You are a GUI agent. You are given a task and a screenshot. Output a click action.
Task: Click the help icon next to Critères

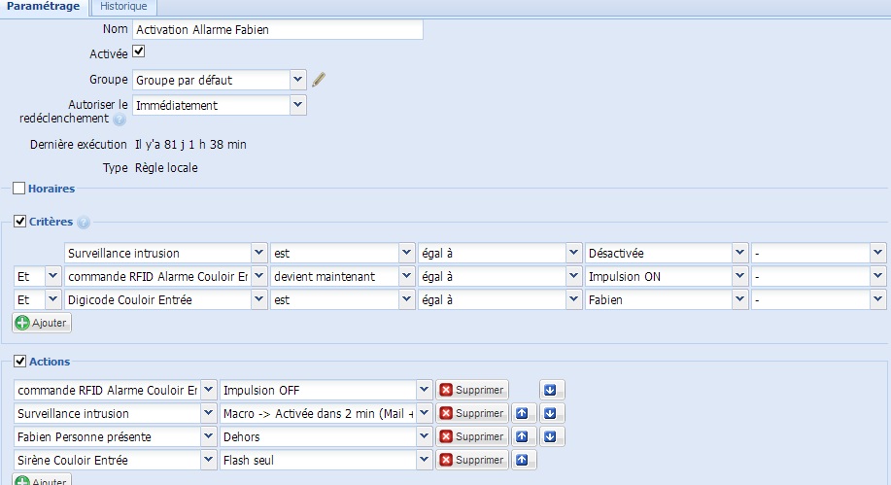(84, 223)
